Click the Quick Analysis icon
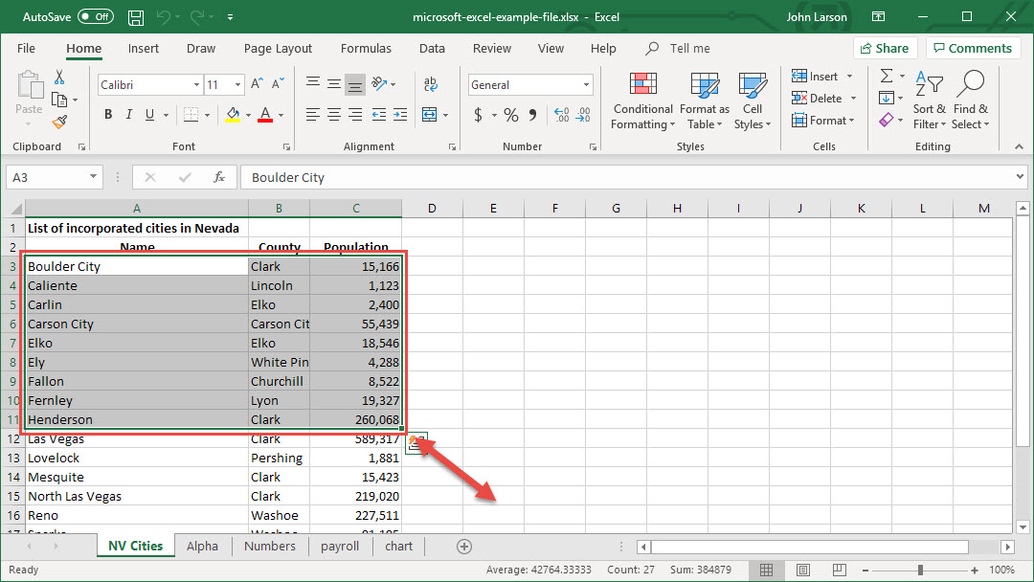The height and width of the screenshot is (582, 1034). [416, 442]
